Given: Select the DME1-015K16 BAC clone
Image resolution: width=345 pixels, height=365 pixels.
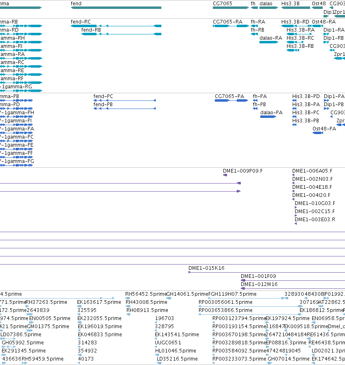Looking at the screenshot, I should (267, 272).
